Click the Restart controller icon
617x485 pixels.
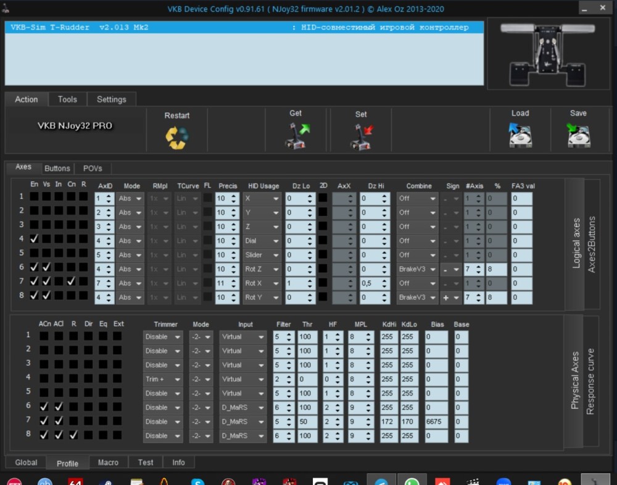pos(176,137)
